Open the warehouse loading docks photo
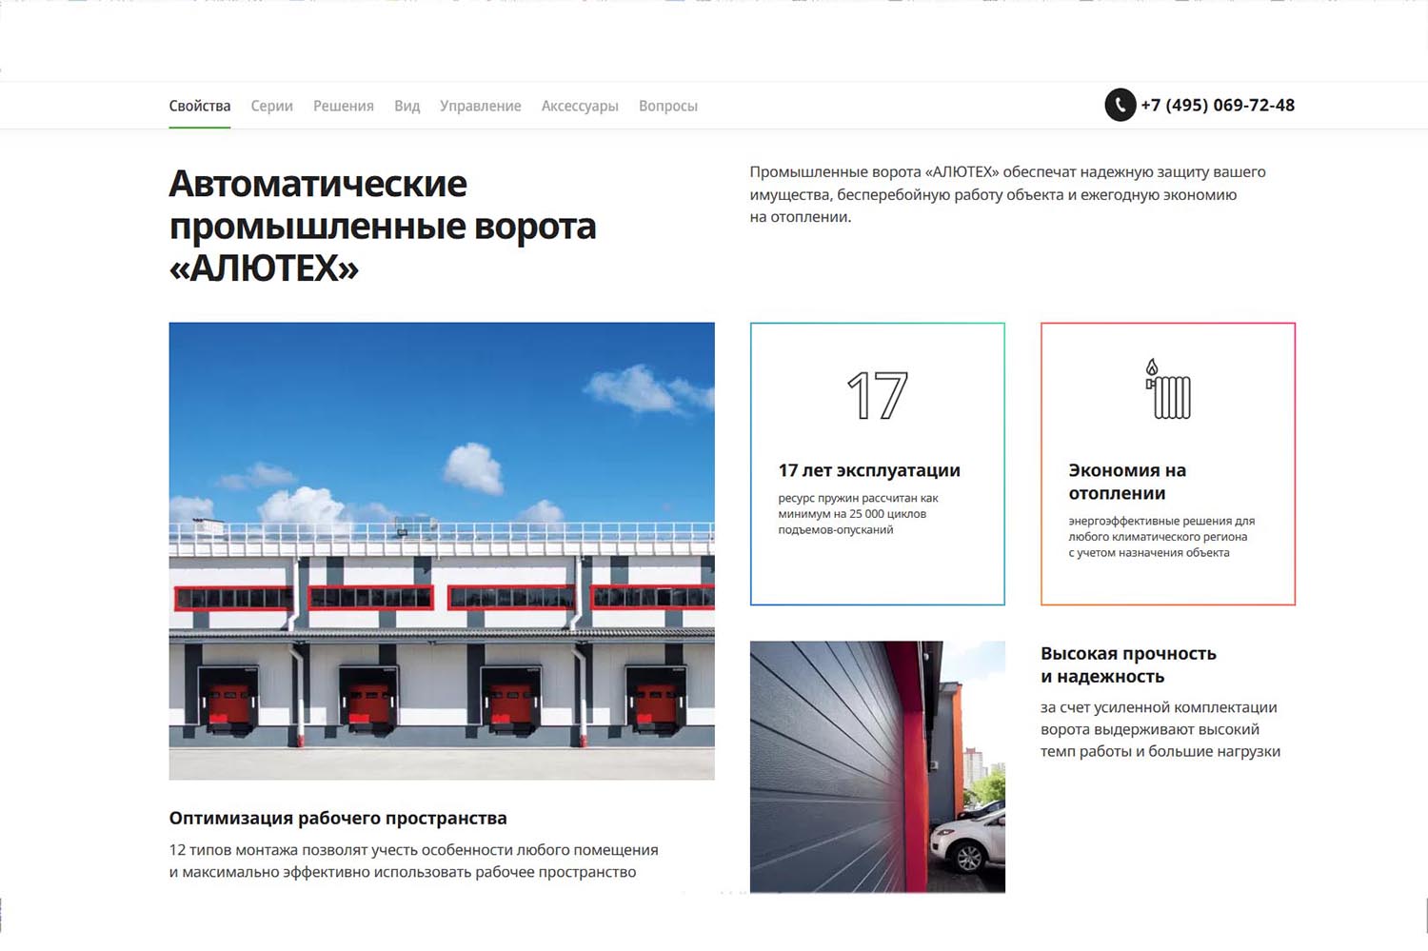The height and width of the screenshot is (951, 1428). tap(442, 550)
